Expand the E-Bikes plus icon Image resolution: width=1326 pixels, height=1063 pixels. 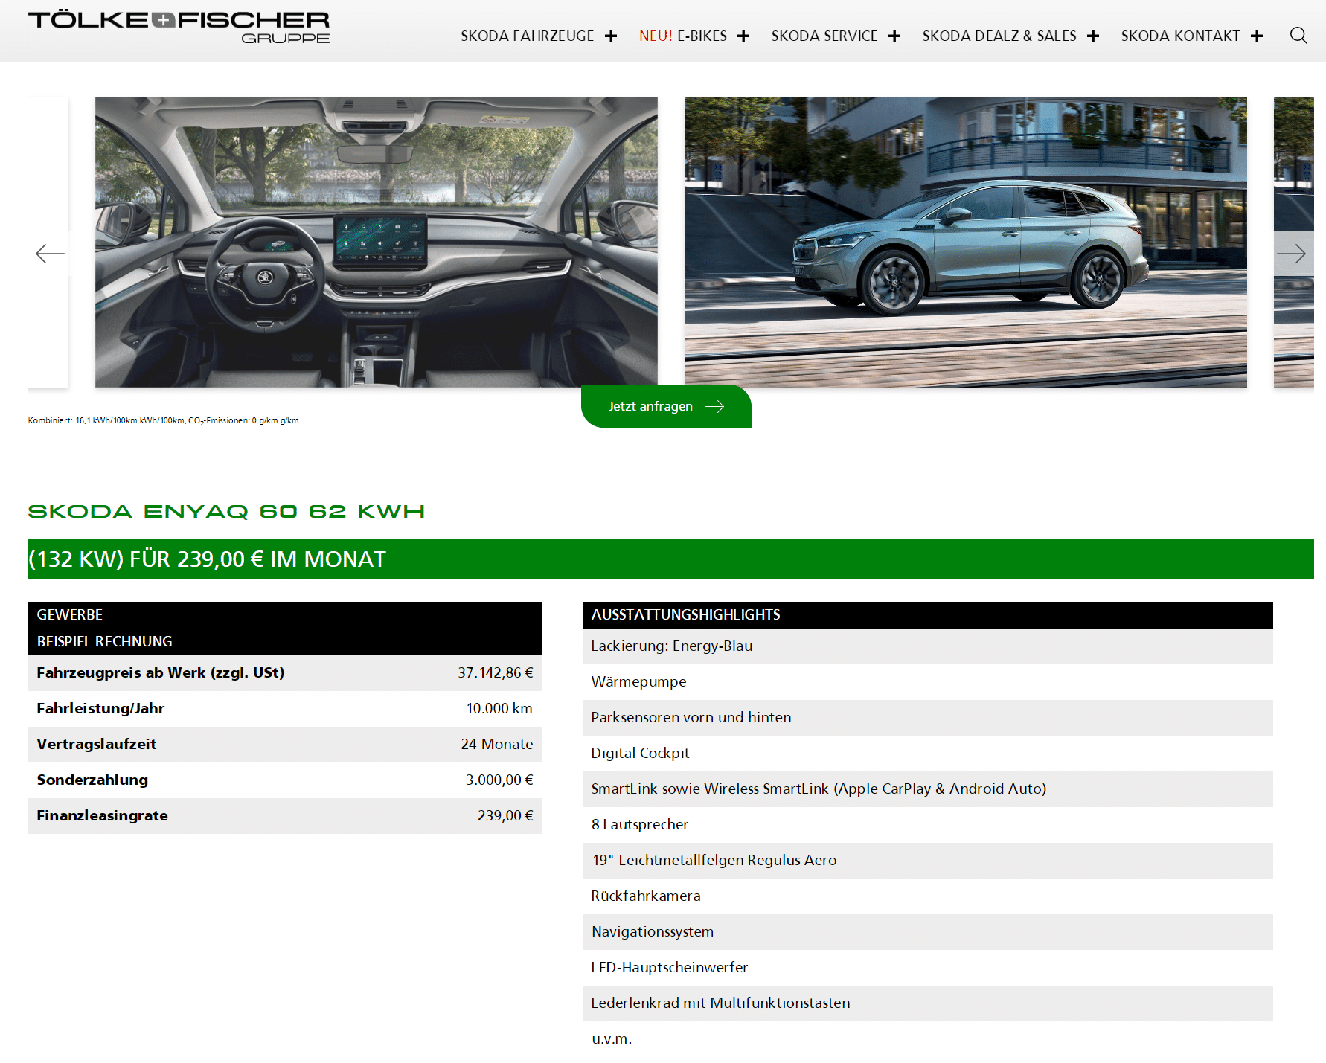pos(743,36)
